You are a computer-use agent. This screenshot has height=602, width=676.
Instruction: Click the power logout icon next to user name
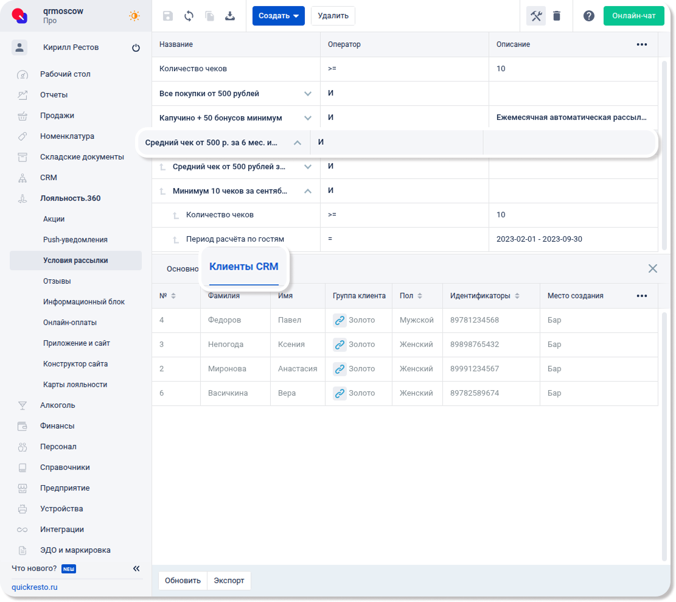(x=136, y=48)
